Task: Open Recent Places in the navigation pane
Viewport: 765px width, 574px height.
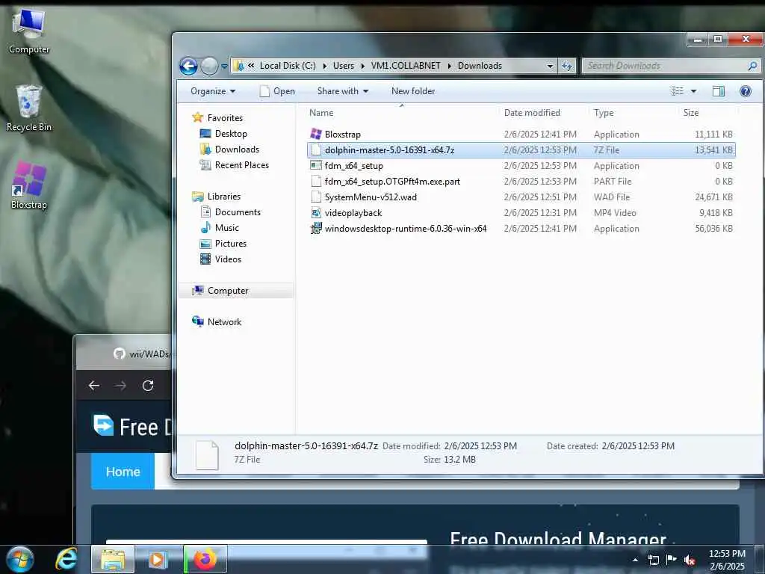Action: (234, 165)
